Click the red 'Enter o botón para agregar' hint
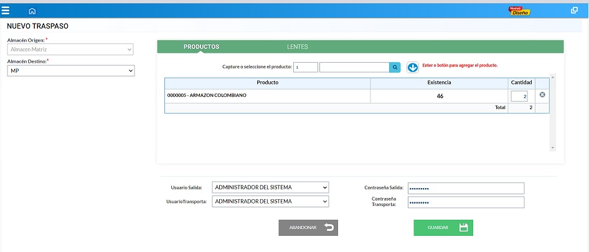The width and height of the screenshot is (589, 252). click(x=460, y=65)
